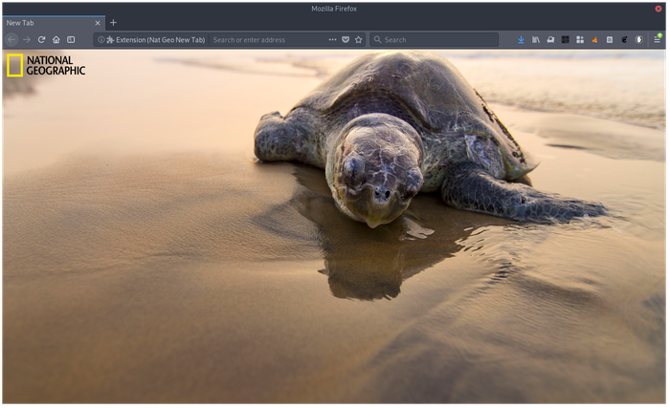Reload the current page
This screenshot has height=408, width=670.
click(x=41, y=40)
